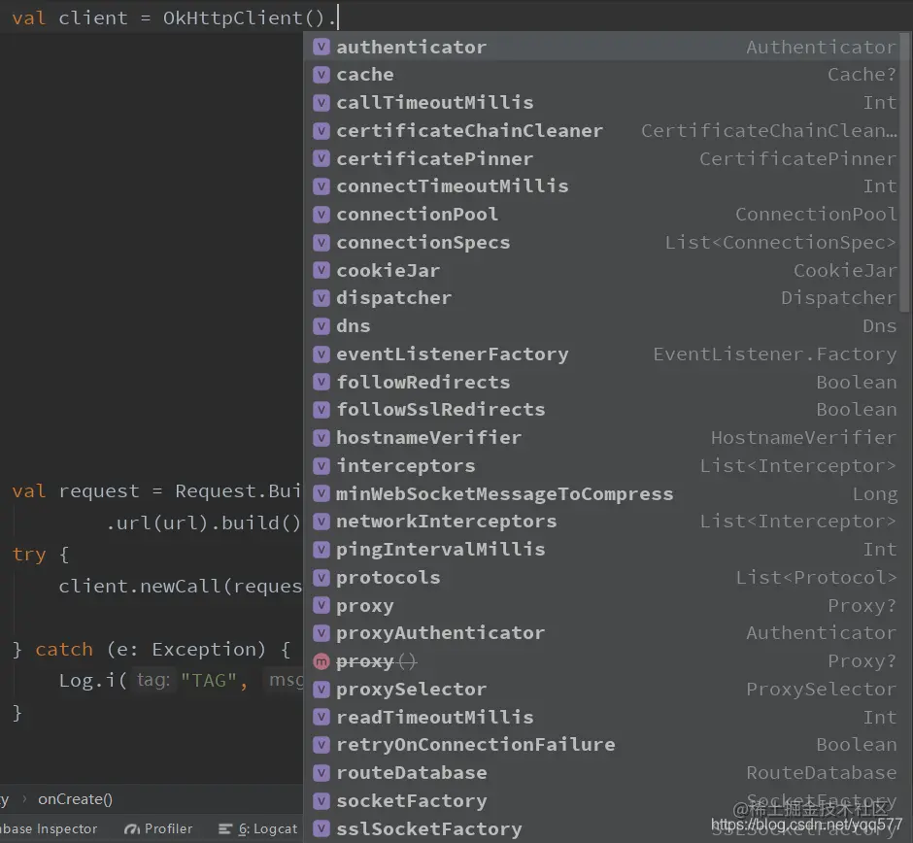Click the variable icon beside cookieJar
Screen dimensions: 913x843
(321, 270)
